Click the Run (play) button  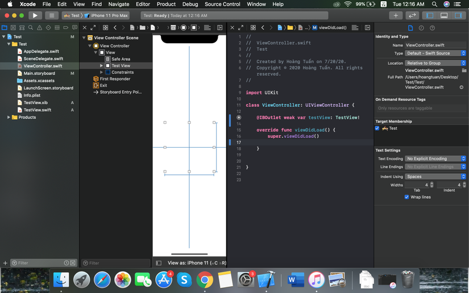pos(35,15)
